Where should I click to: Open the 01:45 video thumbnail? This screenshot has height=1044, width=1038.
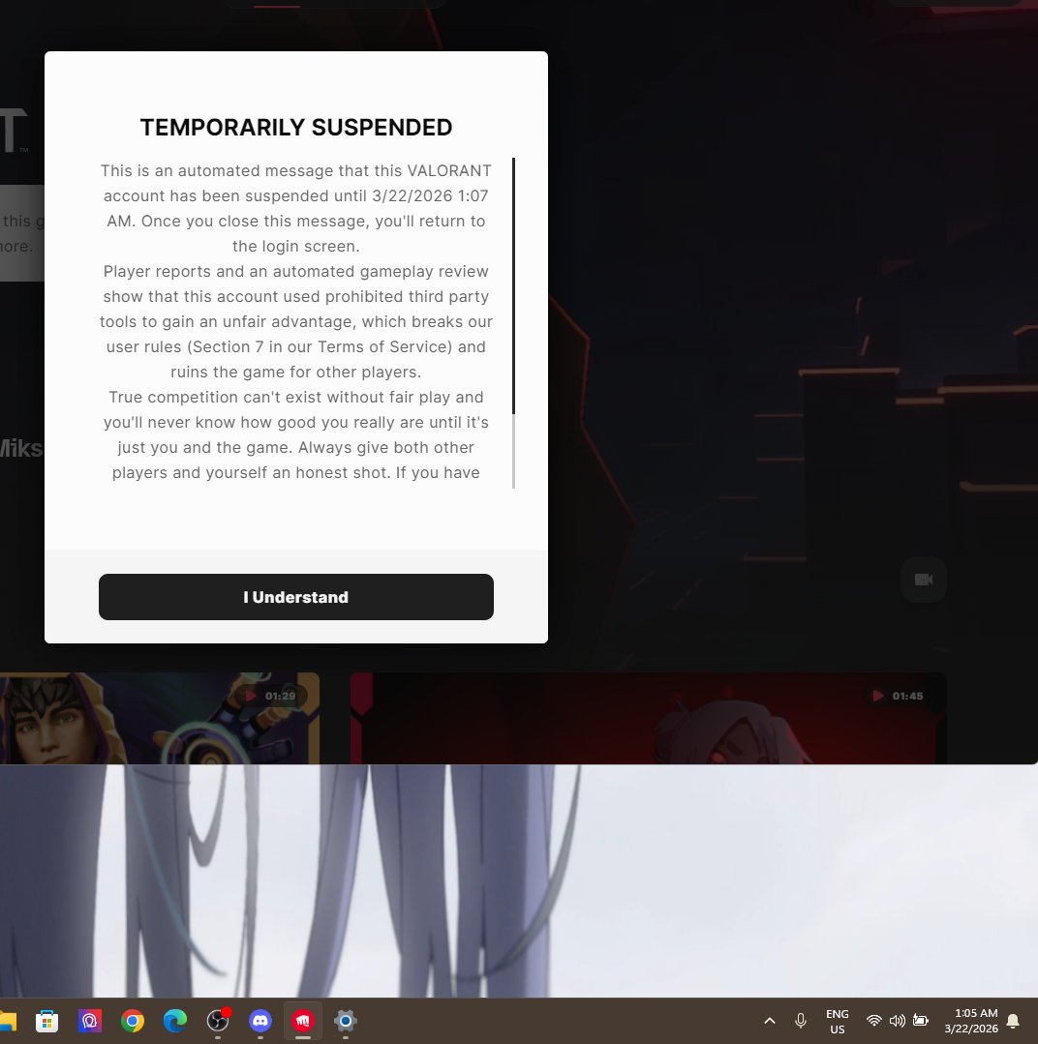[648, 718]
